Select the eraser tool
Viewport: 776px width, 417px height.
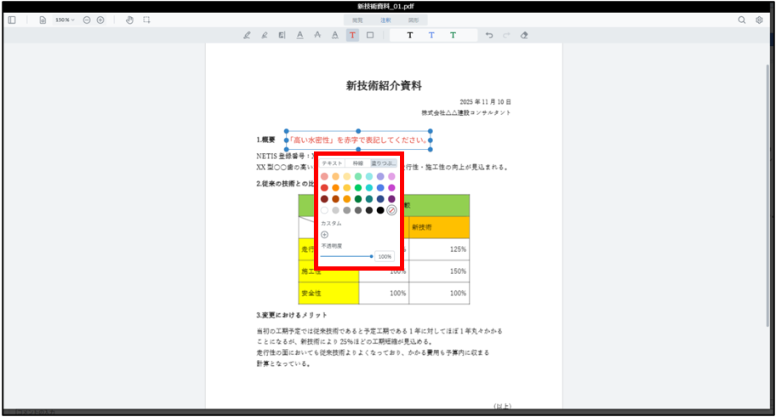pyautogui.click(x=524, y=35)
